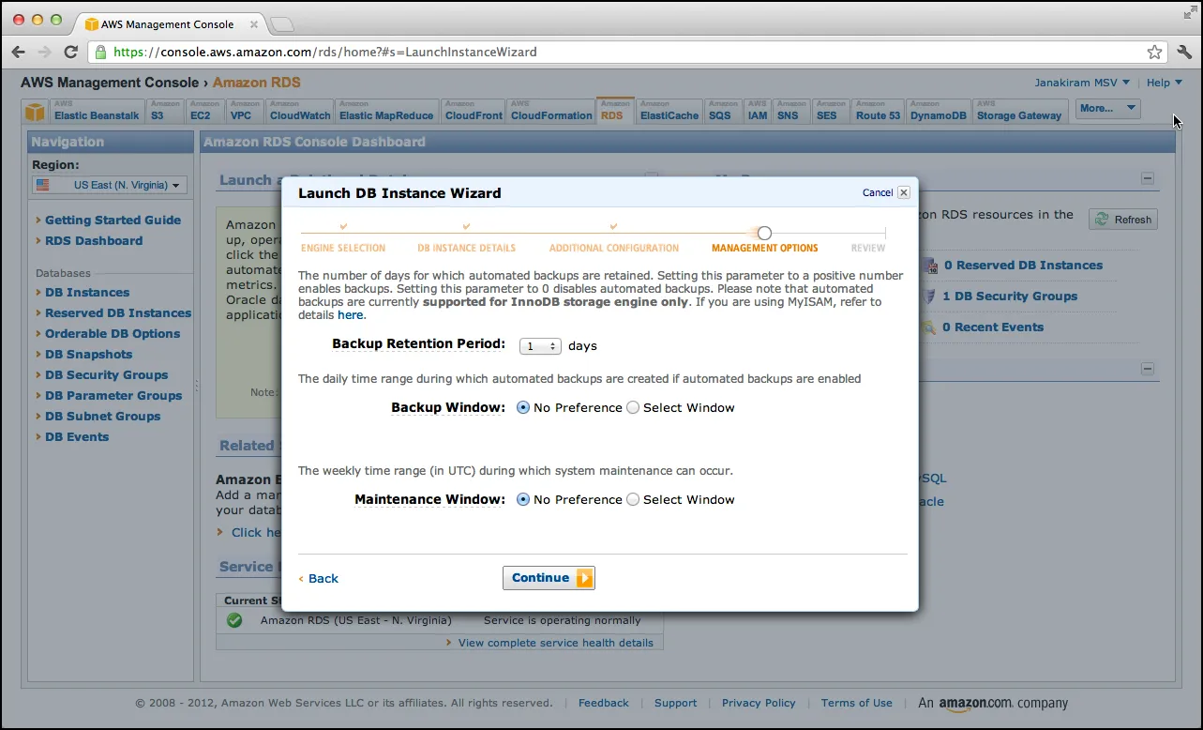Image resolution: width=1203 pixels, height=730 pixels.
Task: Expand the More... services dropdown
Action: point(1107,109)
